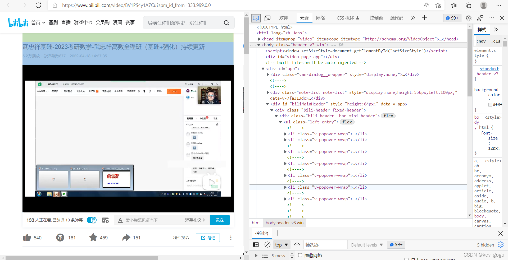Click the browser back arrow
508x260 pixels.
pyautogui.click(x=9, y=5)
